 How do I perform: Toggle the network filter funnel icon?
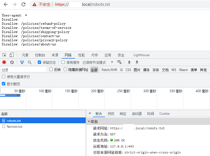[22, 62]
